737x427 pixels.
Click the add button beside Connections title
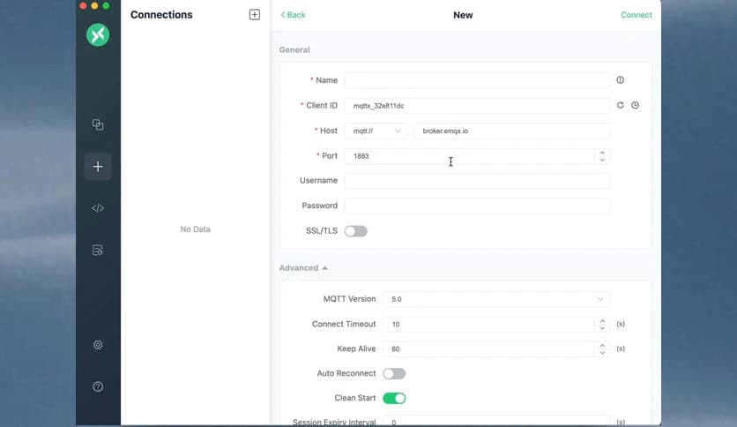coord(255,15)
